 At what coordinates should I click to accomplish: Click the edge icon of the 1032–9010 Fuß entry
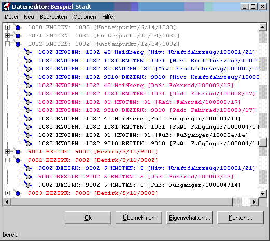click(x=28, y=143)
